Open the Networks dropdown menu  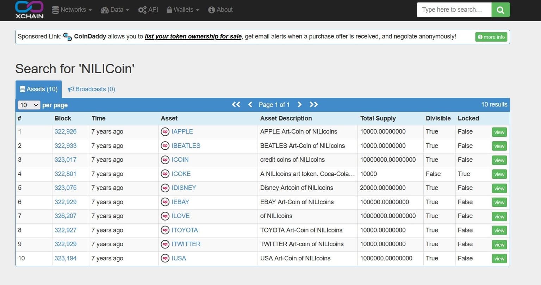[72, 10]
